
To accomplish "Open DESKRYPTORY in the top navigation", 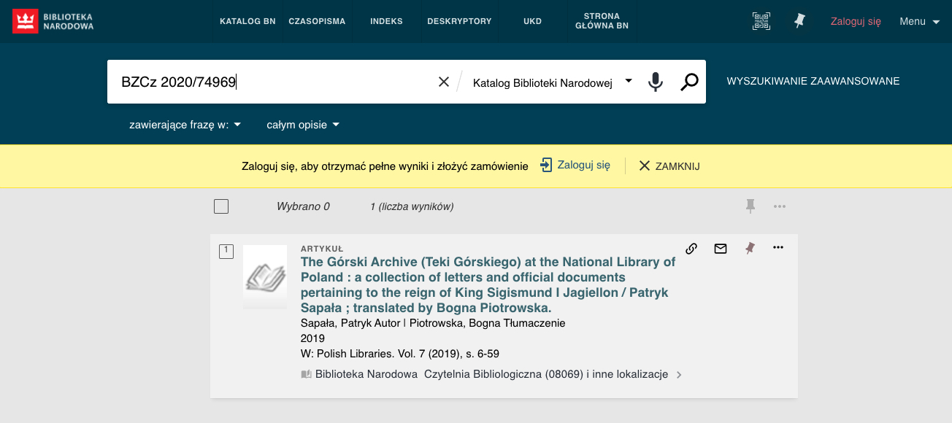I will (459, 21).
